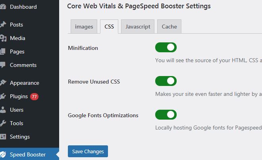Click the Comments speech bubble icon

pyautogui.click(x=3, y=65)
